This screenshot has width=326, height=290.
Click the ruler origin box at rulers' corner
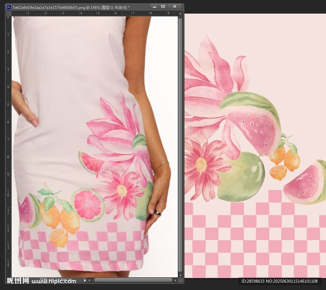tap(9, 14)
